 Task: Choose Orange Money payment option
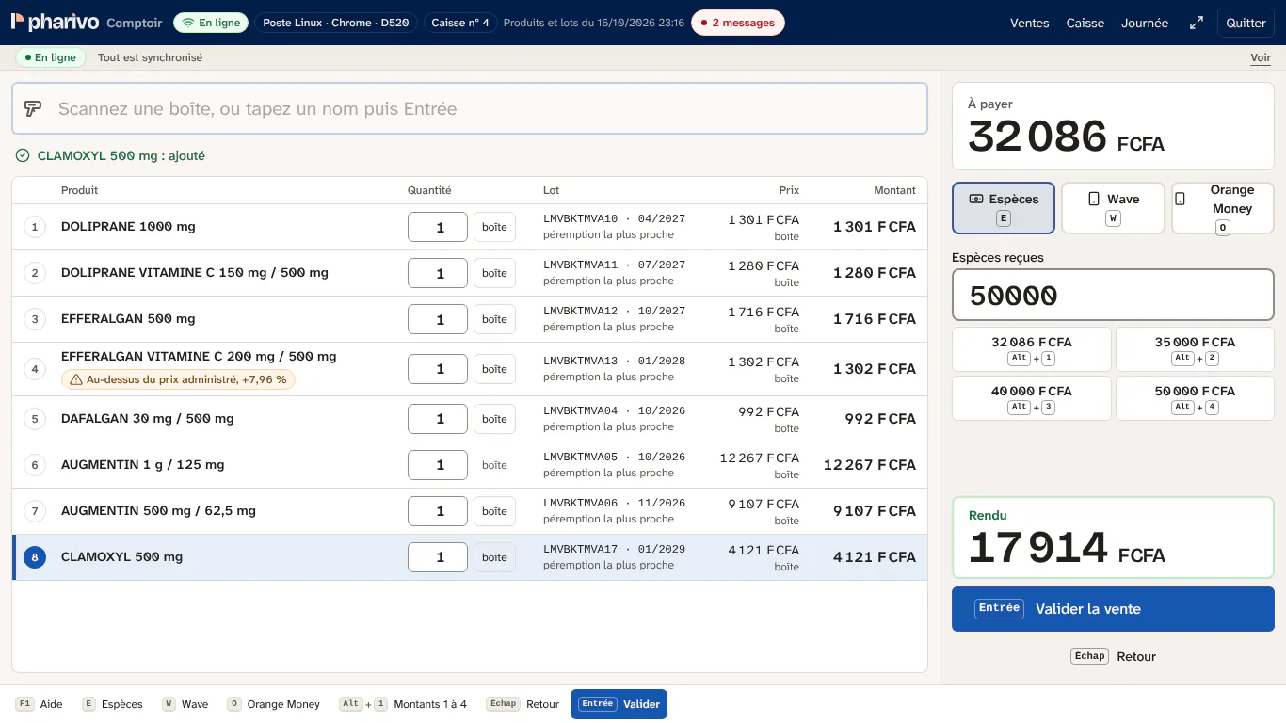(x=1222, y=208)
